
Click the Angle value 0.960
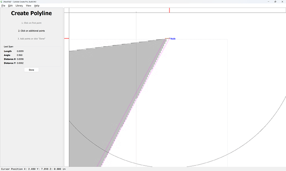pyautogui.click(x=19, y=55)
